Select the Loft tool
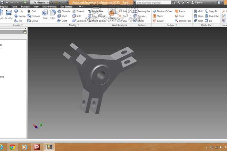This screenshot has height=151, width=227. pyautogui.click(x=19, y=11)
